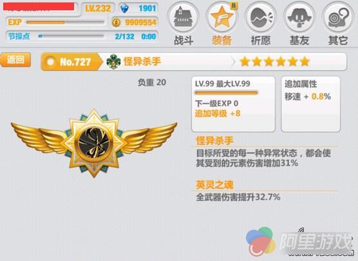Viewport: 358px width, 261px height.
Task: Click the six-star rating row
Action: (x=275, y=61)
